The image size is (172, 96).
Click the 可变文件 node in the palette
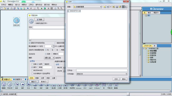(x=10, y=85)
